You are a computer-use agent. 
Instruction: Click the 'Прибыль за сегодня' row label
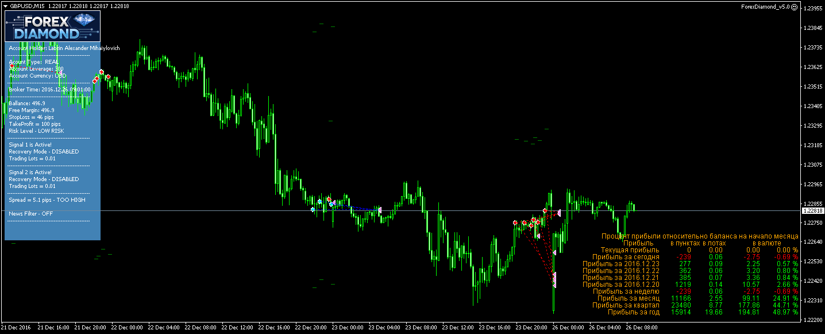pos(626,257)
